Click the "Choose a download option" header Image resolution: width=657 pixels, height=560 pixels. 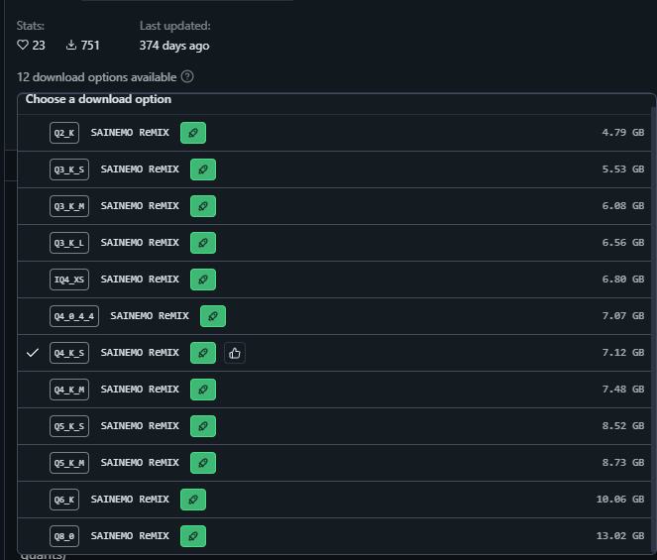(98, 99)
